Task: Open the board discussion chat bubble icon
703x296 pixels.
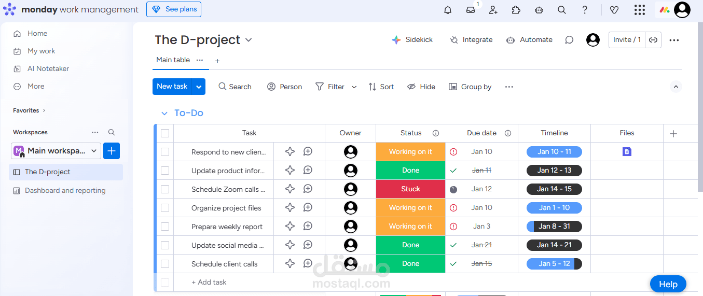Action: pyautogui.click(x=569, y=40)
